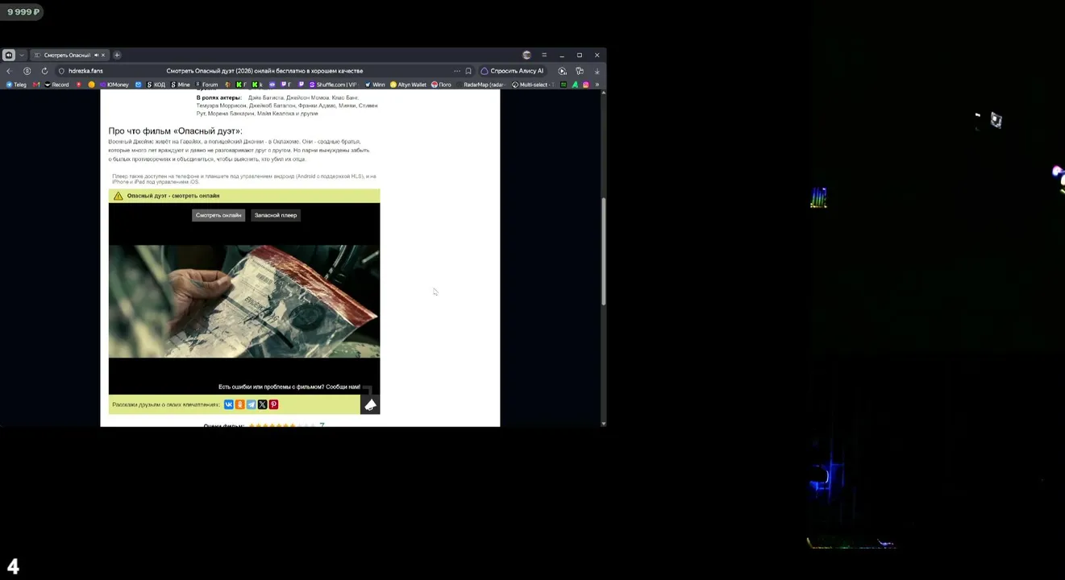Viewport: 1065px width, 580px height.
Task: Click the "Есть ошибки или проблемы с фильмом?" text
Action: coord(271,387)
